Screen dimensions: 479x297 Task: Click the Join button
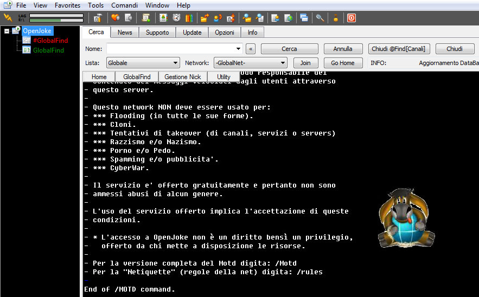pos(305,63)
